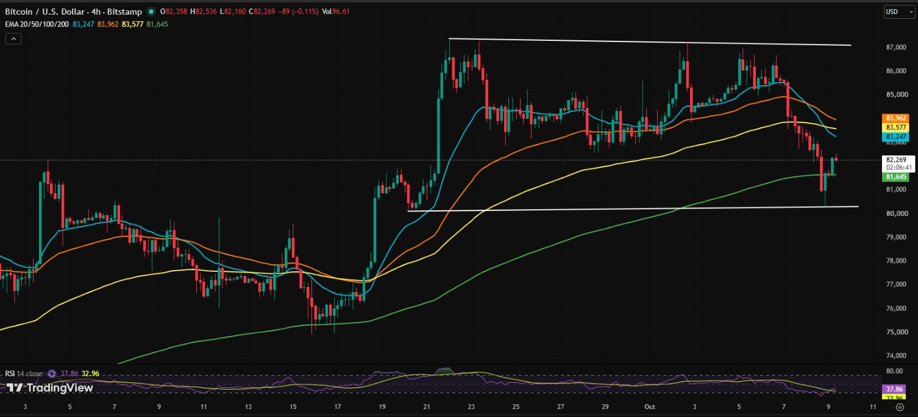Click the 86,000 price scale label
Image resolution: width=918 pixels, height=417 pixels.
pos(897,71)
